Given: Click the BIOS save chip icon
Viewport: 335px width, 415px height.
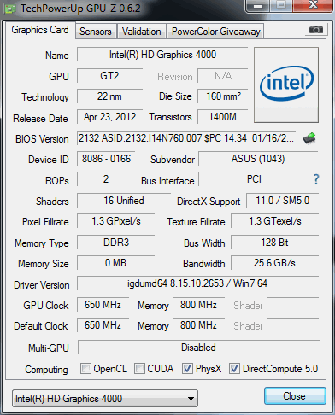Looking at the screenshot, I should 309,138.
